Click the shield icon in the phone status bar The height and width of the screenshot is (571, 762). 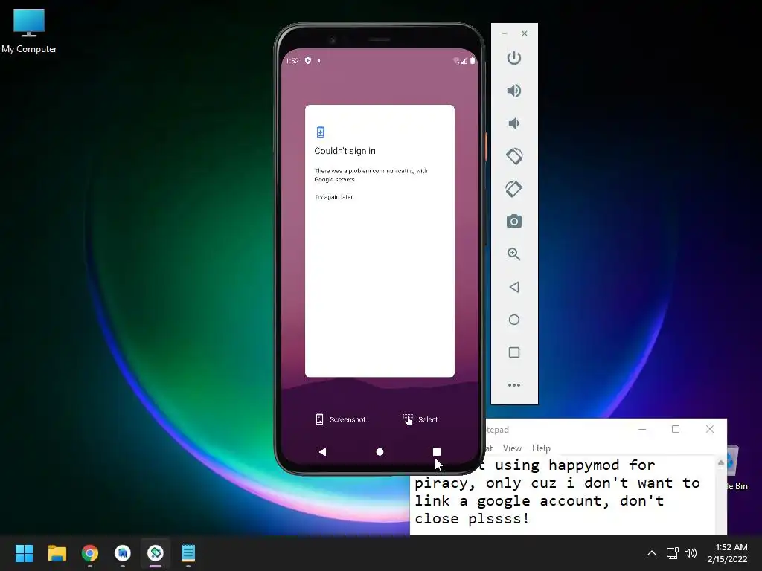coord(307,61)
